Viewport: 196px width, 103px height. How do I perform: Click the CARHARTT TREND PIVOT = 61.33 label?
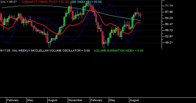tap(45, 2)
